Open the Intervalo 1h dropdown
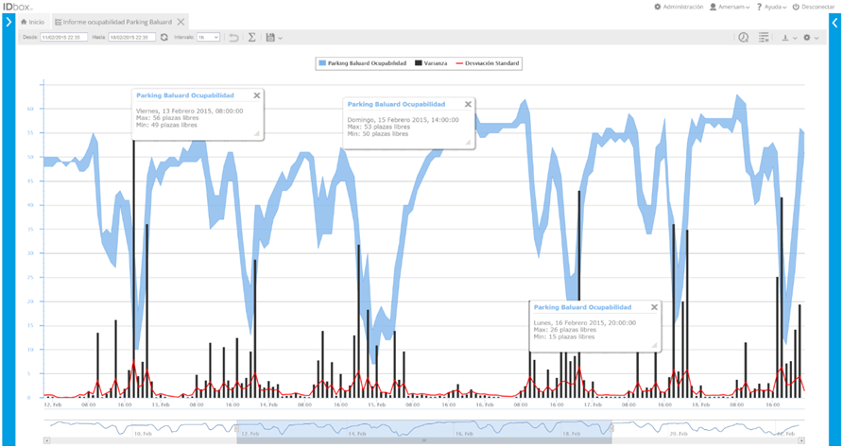 209,37
